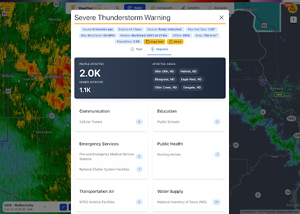Viewport: 300px width, 214px height.
Task: Click the Emergency Services card heading
Action: coord(99,144)
